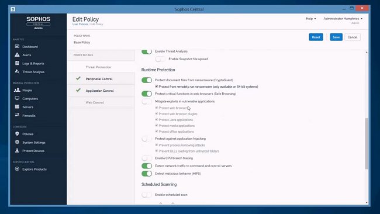Image resolution: width=380 pixels, height=214 pixels.
Task: Enable Protect against application hijacking
Action: 147,139
